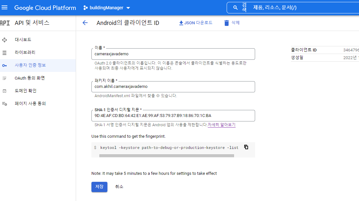Edit the 패키지 이름 package name field
Screen dimensions: 359x201
pyautogui.click(x=173, y=87)
